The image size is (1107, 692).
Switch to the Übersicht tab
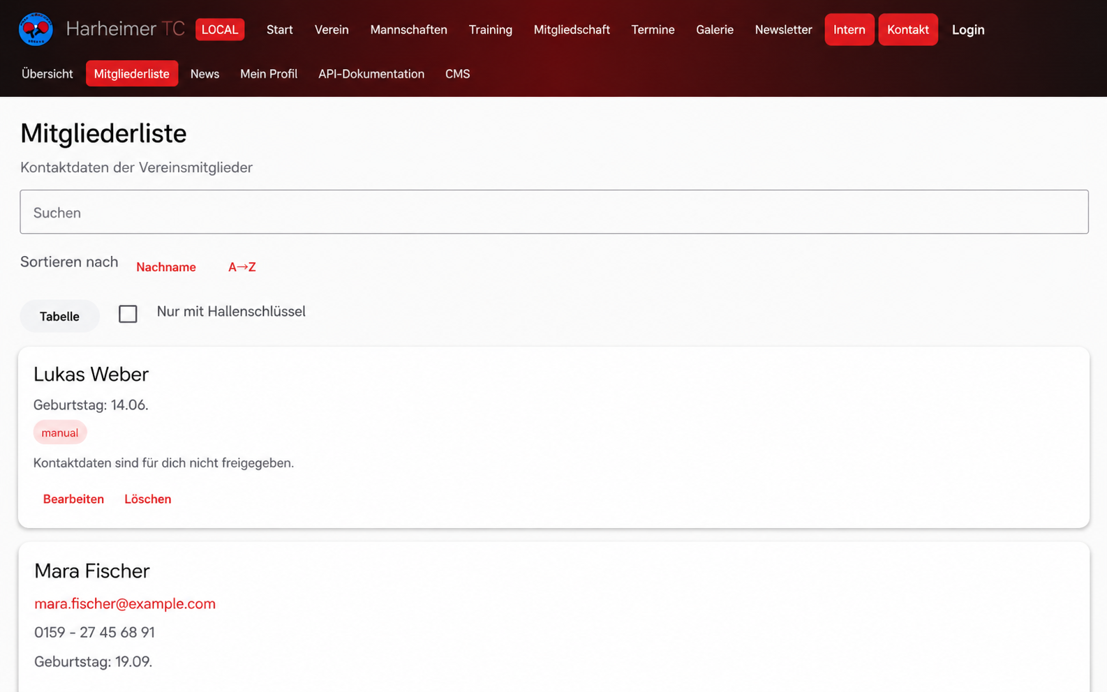(x=47, y=74)
